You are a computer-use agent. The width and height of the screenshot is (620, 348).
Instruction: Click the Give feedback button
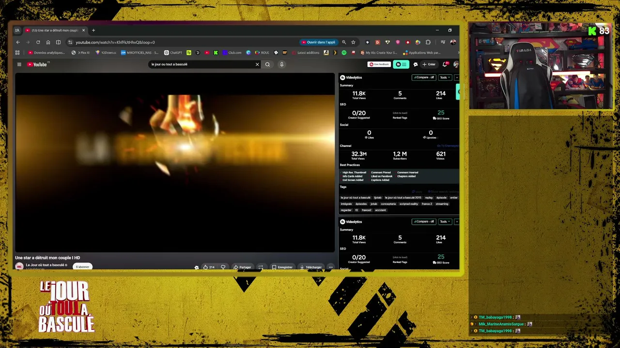tap(379, 64)
